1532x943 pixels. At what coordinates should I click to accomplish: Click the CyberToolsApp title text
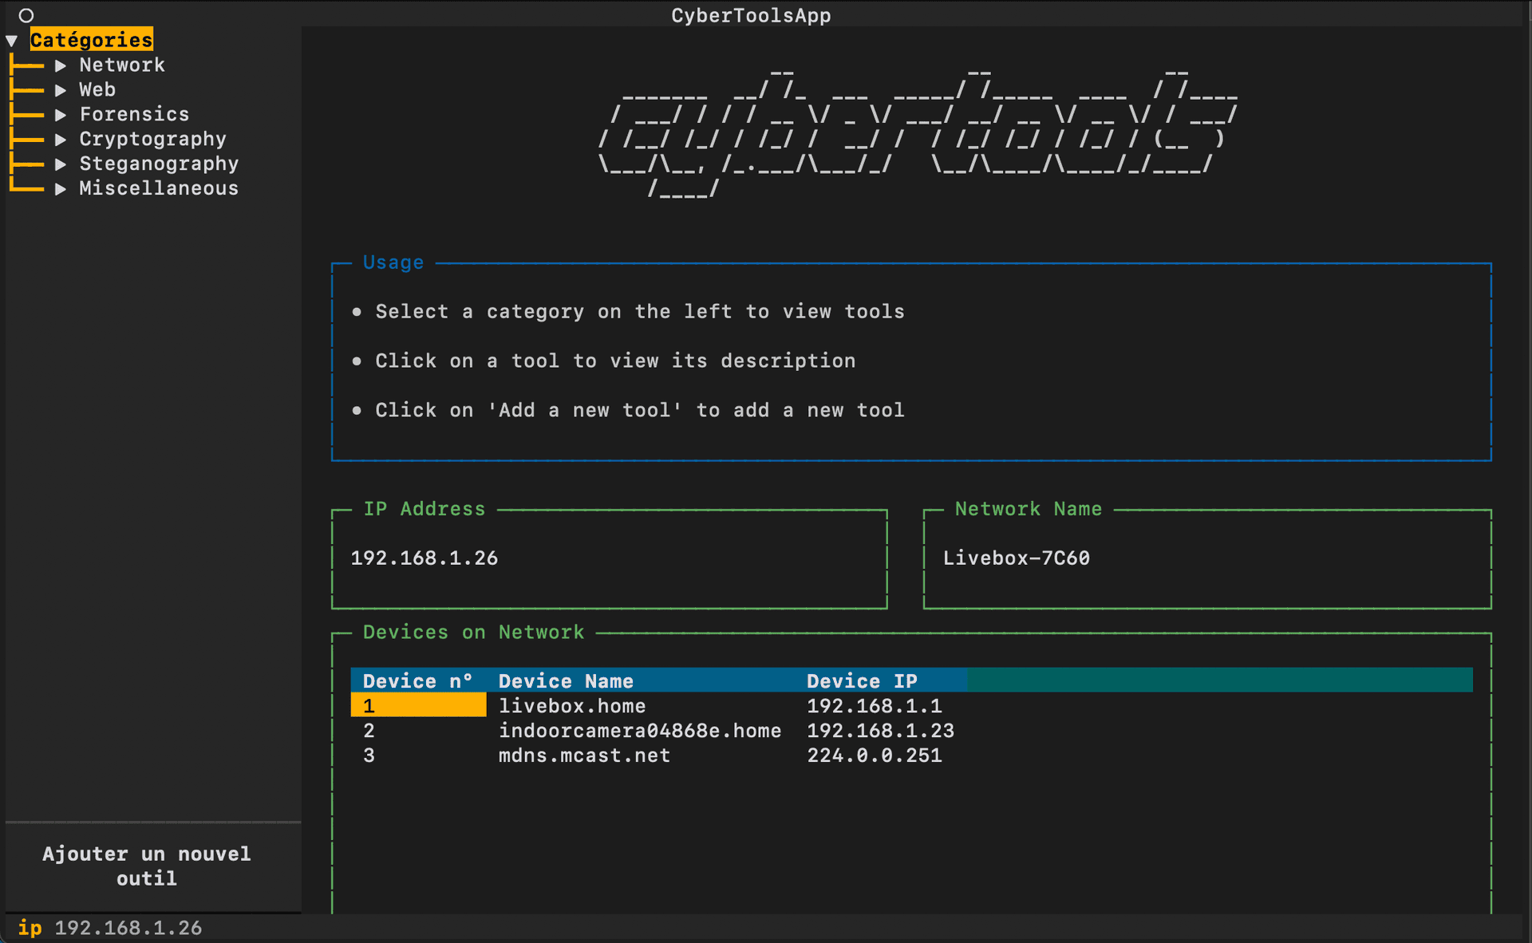(x=751, y=15)
